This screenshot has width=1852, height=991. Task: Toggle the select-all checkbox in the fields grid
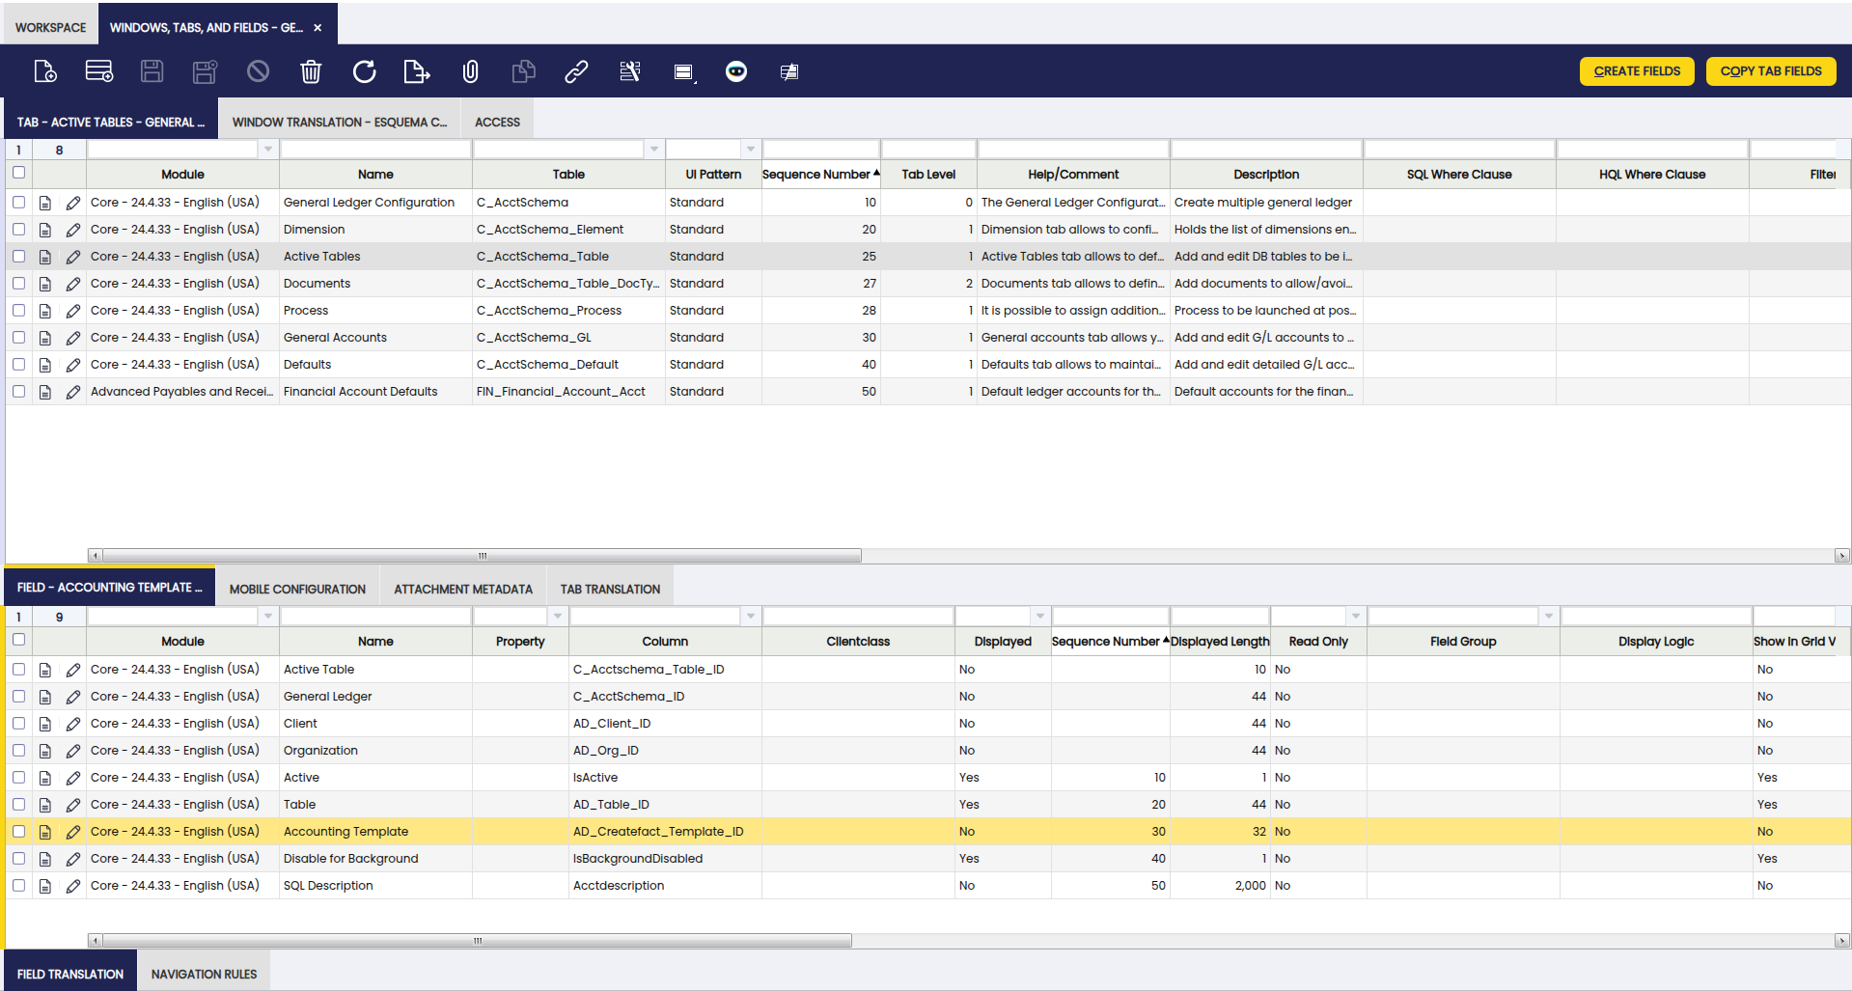coord(18,640)
